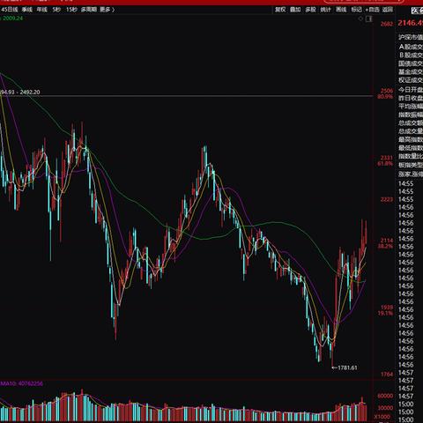This screenshot has width=423, height=423.
Task: Click the green 2009.24 MA value
Action: (12, 19)
